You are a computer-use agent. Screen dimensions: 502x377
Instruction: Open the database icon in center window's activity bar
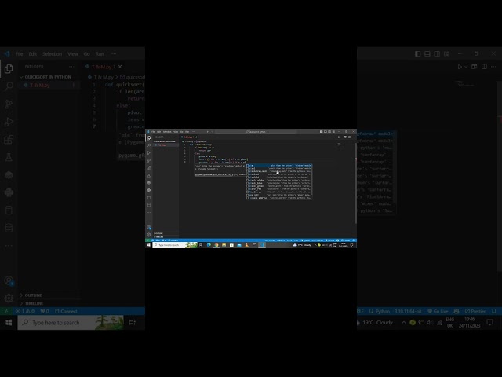pyautogui.click(x=148, y=205)
